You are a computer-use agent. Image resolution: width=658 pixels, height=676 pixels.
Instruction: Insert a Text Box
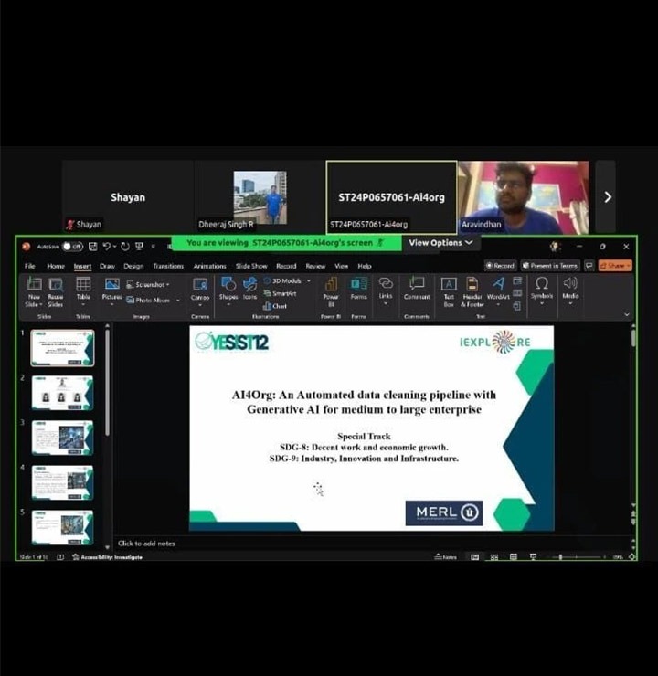449,289
